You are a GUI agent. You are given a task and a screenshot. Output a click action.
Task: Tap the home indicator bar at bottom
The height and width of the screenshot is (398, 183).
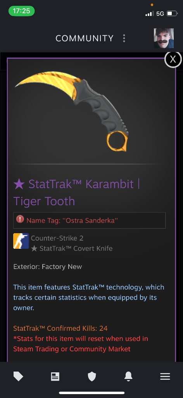coord(91,393)
